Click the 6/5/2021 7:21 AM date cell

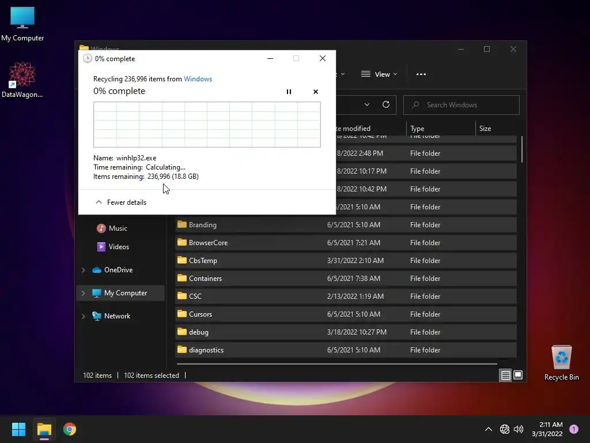coord(353,243)
